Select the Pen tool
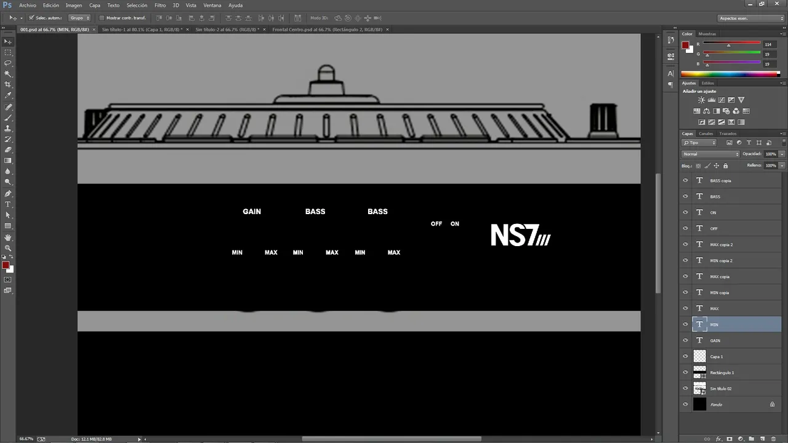Image resolution: width=788 pixels, height=443 pixels. 8,193
